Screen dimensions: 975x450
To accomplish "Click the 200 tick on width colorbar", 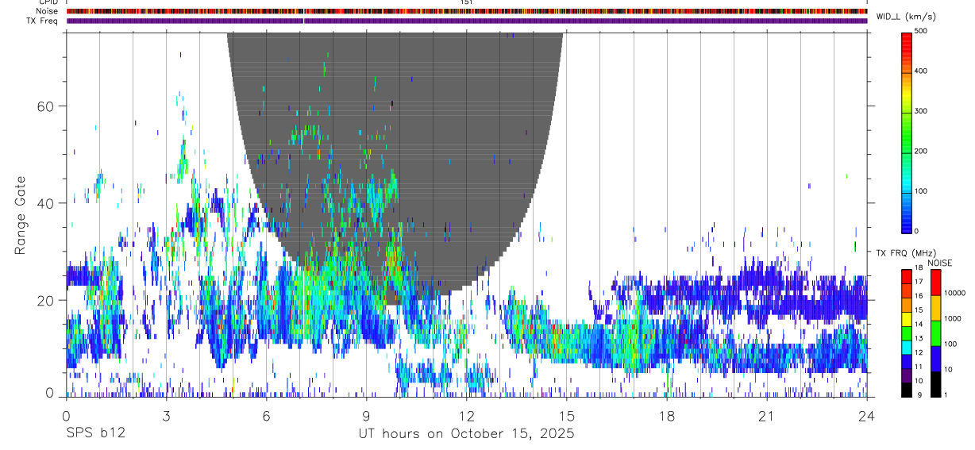I will click(921, 151).
